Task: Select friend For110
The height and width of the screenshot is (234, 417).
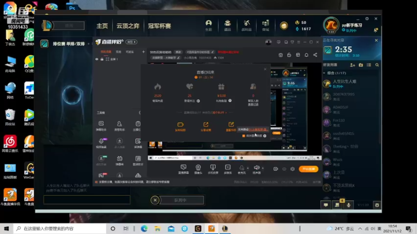Action: point(351,123)
